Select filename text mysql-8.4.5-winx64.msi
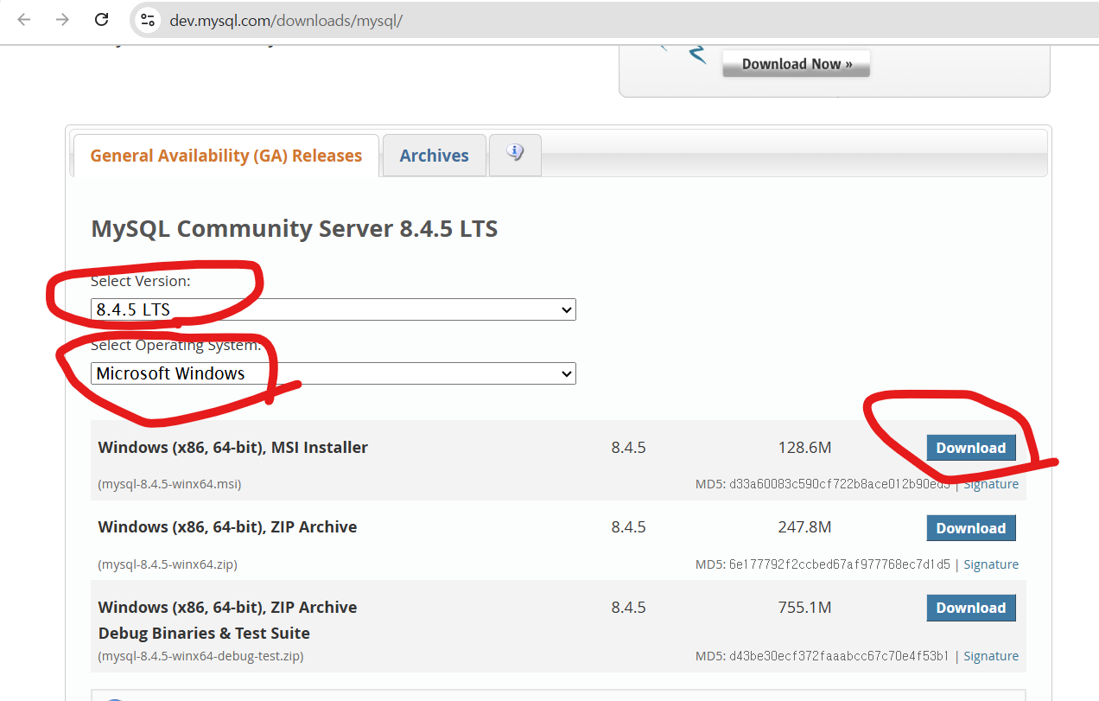 (x=169, y=484)
